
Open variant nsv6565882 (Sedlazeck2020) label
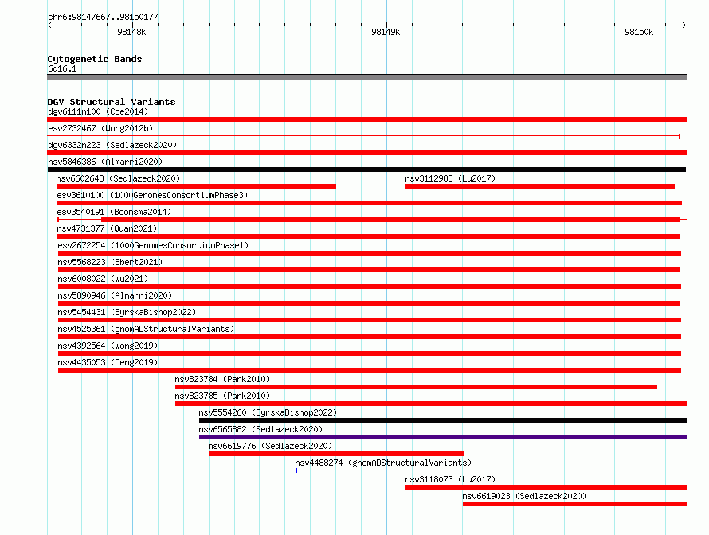260,429
